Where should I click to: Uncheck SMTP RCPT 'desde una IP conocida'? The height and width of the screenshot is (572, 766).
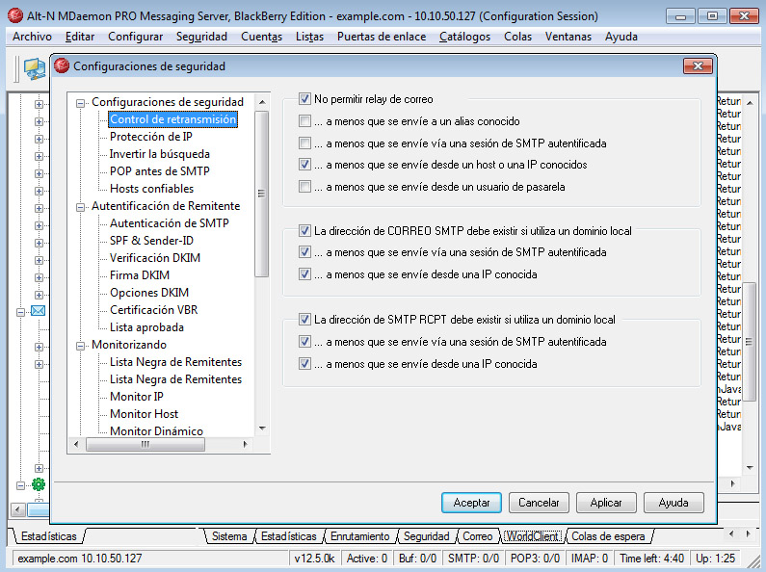pos(304,364)
